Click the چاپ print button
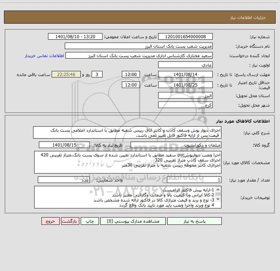This screenshot has height=271, width=280. (x=90, y=221)
